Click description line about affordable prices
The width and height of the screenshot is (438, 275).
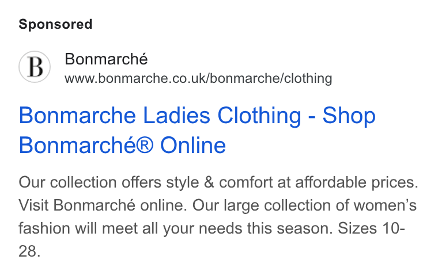pyautogui.click(x=218, y=182)
